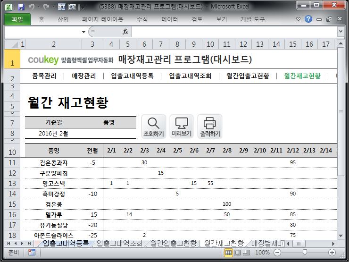
Task: Click the 100 value in 검은콩 row
Action: point(227,204)
